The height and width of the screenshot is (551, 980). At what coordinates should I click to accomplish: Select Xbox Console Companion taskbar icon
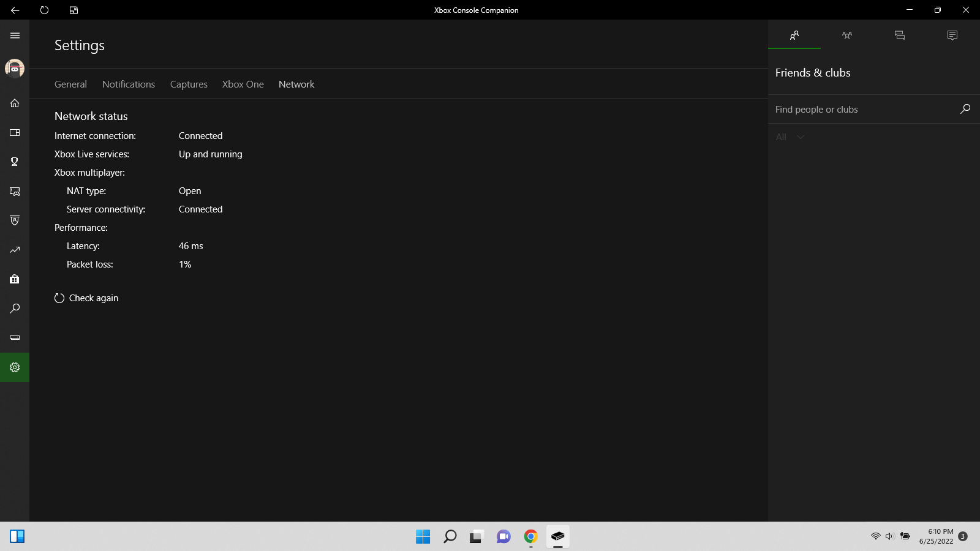tap(557, 536)
